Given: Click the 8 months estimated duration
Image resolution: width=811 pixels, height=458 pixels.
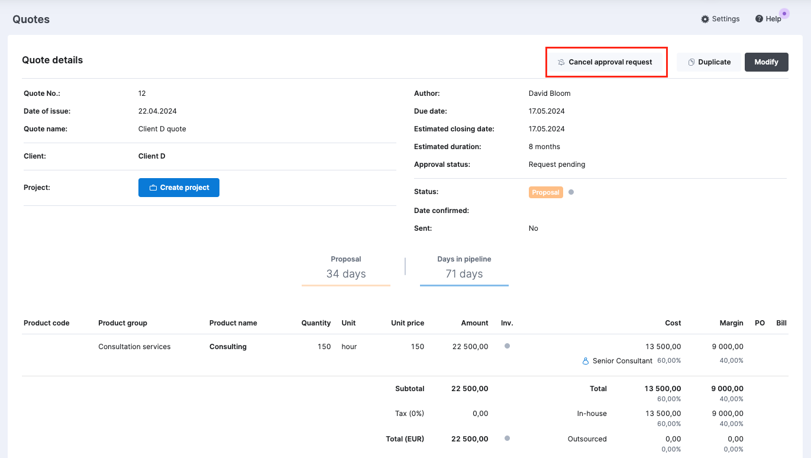Looking at the screenshot, I should [544, 147].
